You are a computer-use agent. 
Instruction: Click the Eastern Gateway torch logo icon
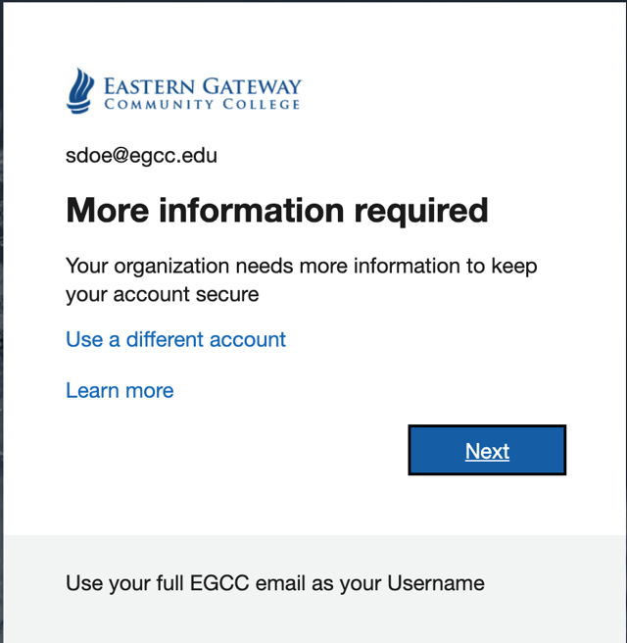79,90
